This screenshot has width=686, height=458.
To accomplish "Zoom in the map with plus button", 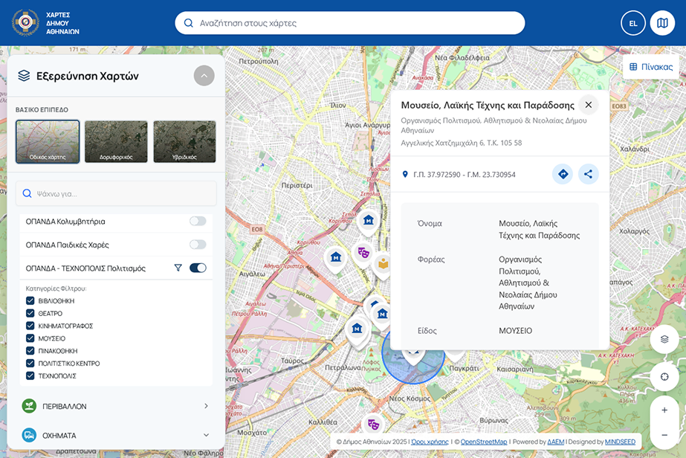I will pos(664,410).
